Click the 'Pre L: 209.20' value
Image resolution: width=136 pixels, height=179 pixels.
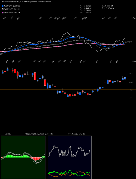85,10
